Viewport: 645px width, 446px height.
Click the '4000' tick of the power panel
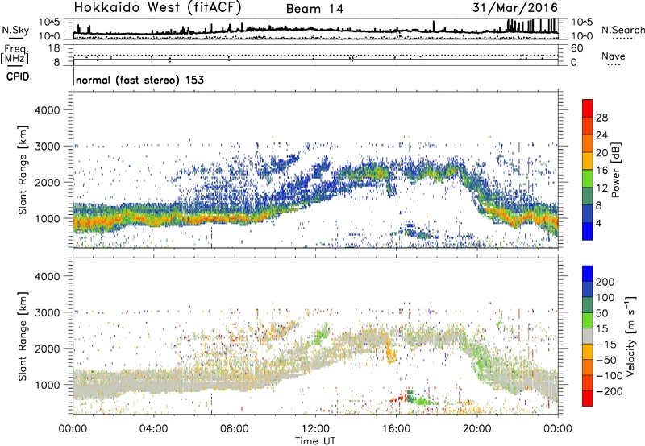coord(48,110)
